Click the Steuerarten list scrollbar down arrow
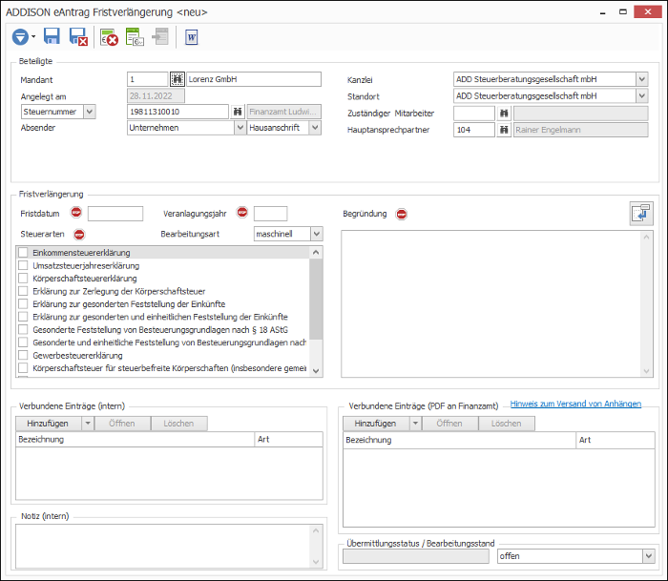668x581 pixels. [x=316, y=370]
